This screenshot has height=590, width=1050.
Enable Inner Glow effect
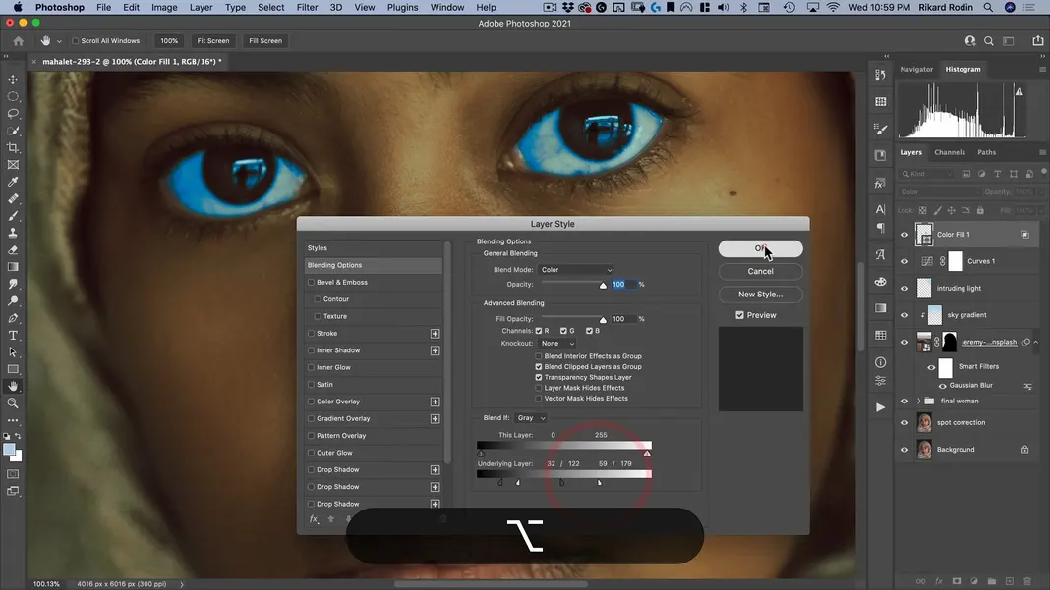pos(311,367)
